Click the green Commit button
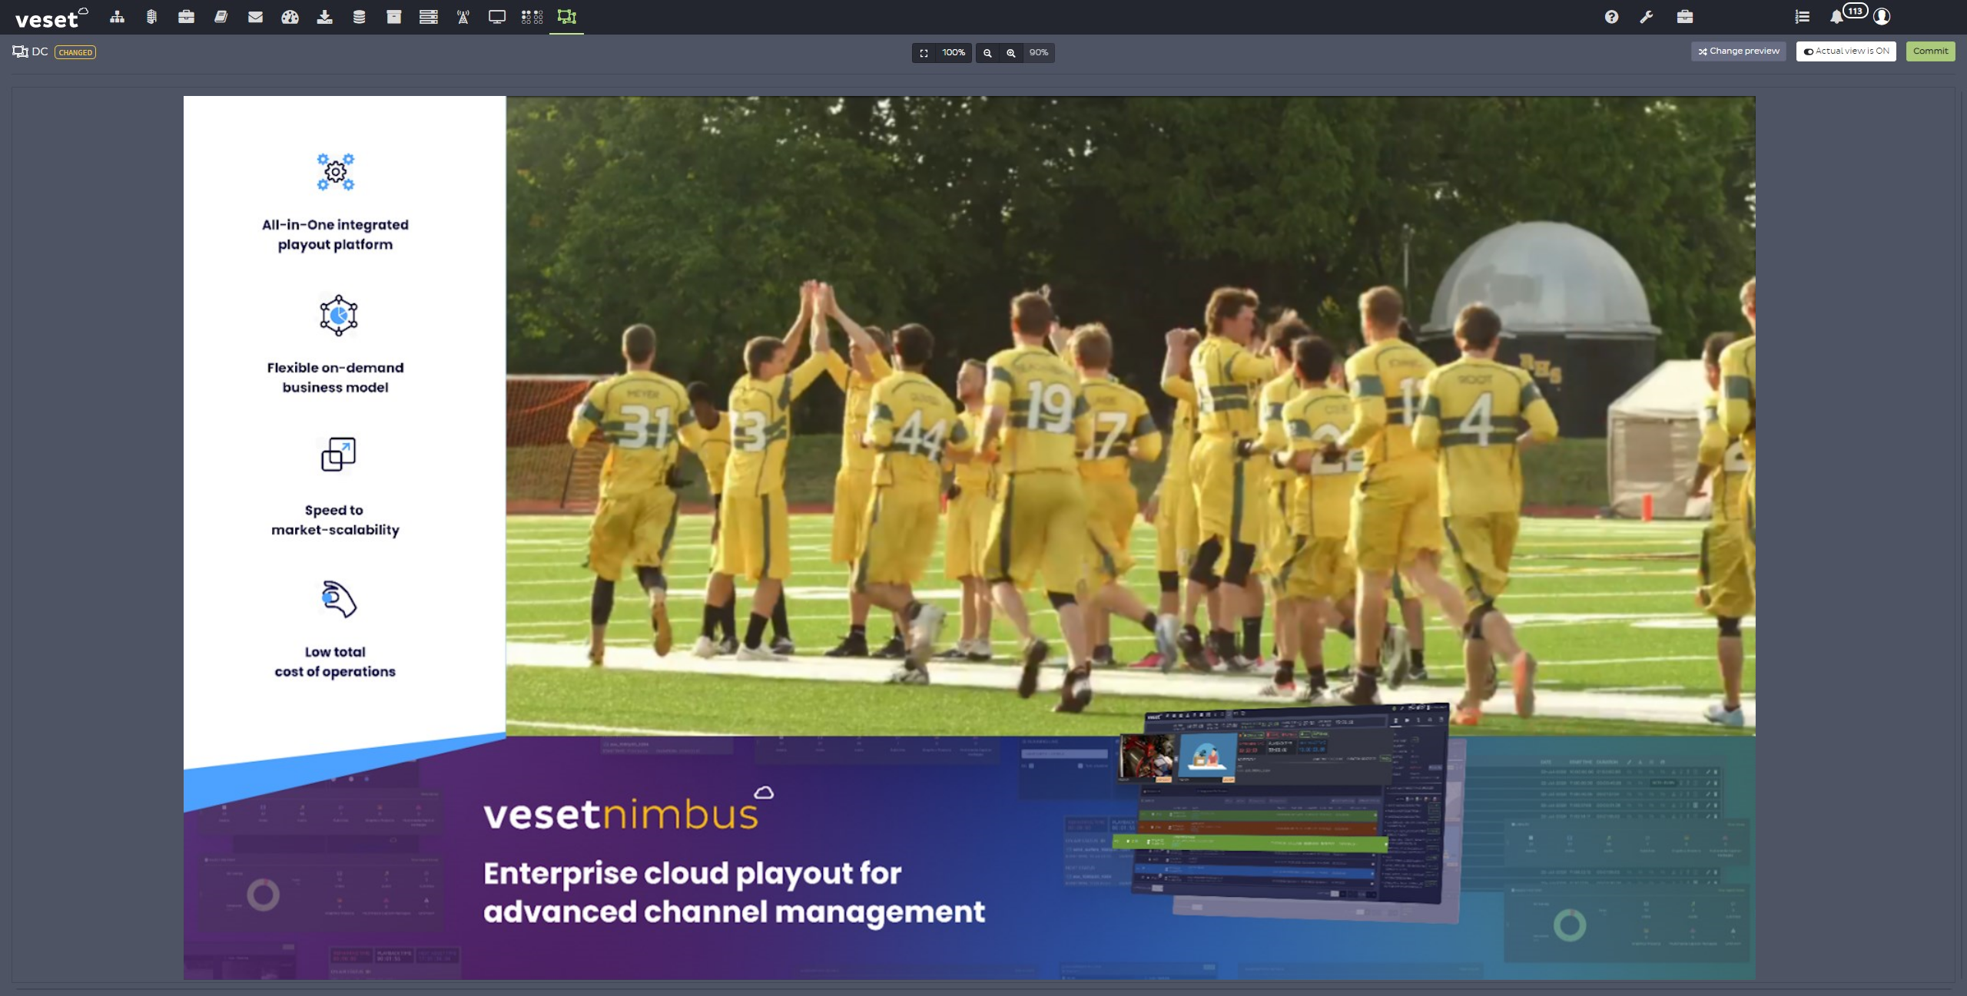The image size is (1967, 996). [x=1930, y=51]
